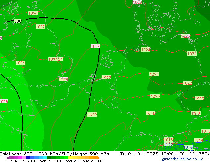Select the blue 1012 isobar label
Screen dimensions: 210x162
(169, 144)
